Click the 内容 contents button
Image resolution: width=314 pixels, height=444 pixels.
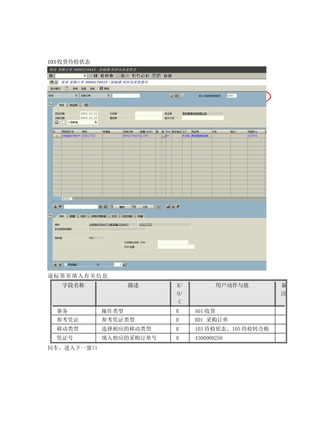click(x=143, y=207)
